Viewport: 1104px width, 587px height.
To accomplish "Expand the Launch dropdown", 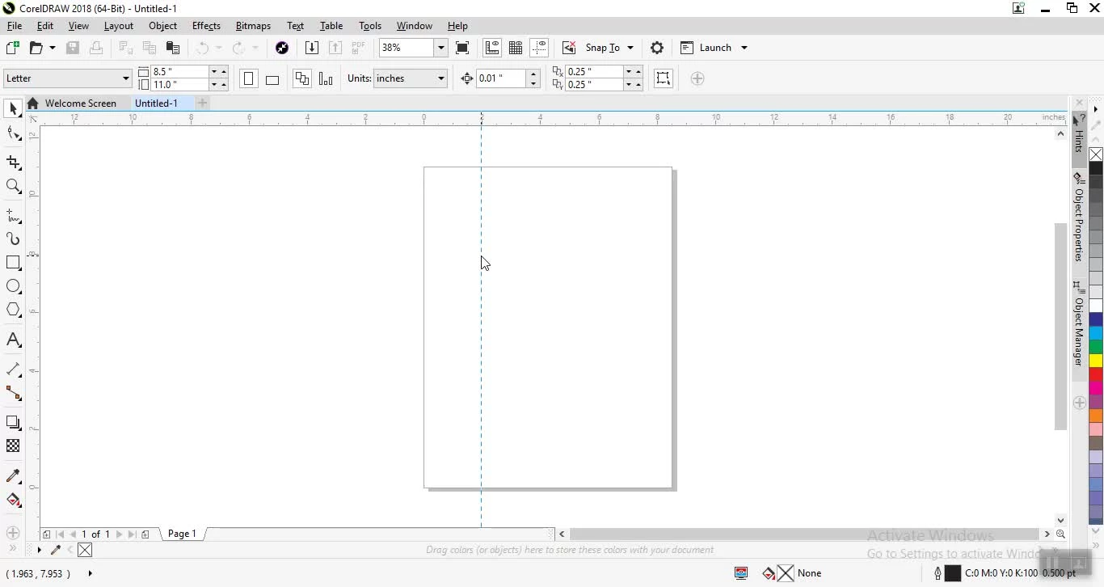I will [744, 48].
